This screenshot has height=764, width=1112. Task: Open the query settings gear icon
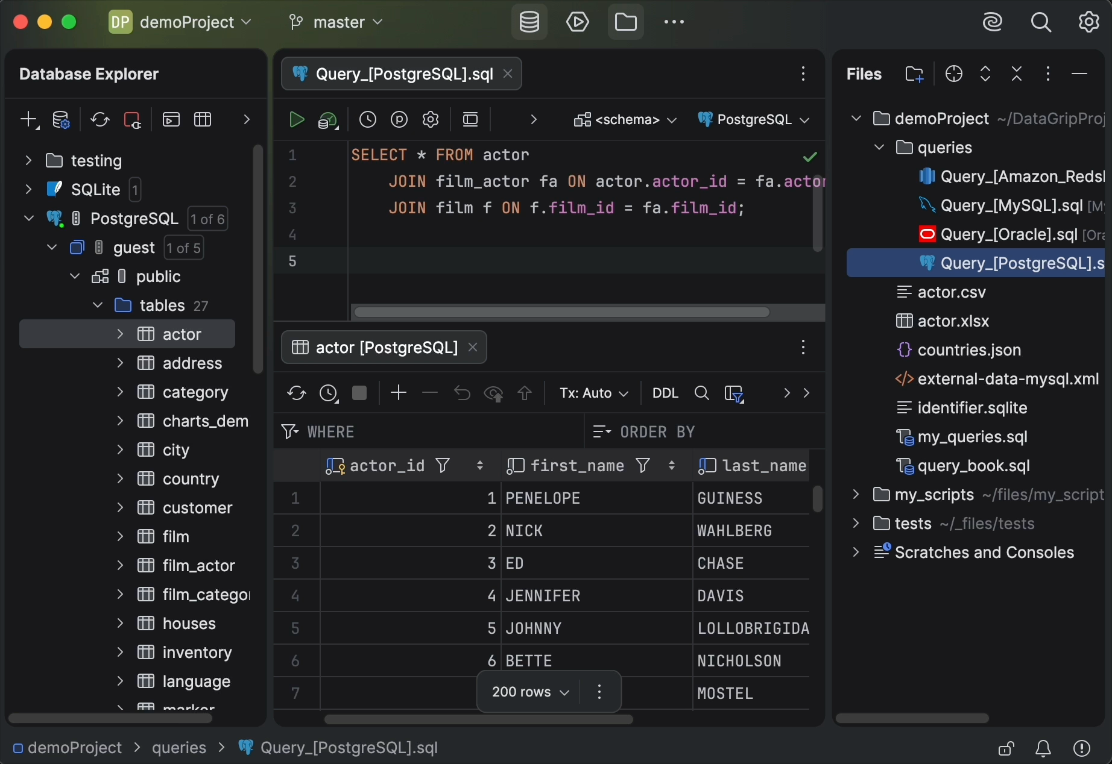(431, 119)
